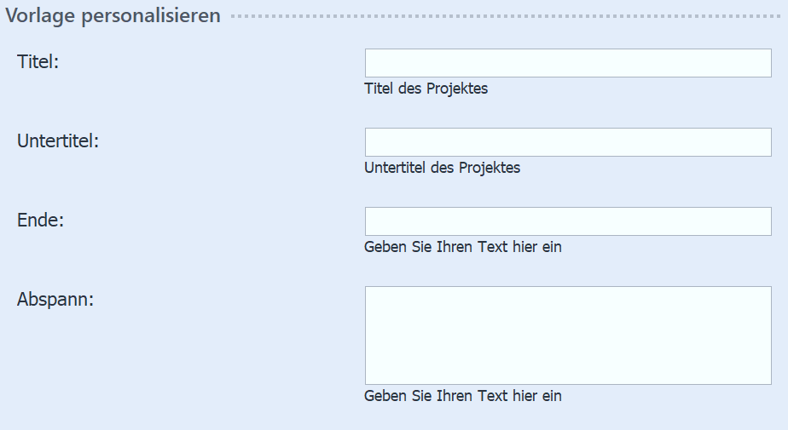Click the hint text below the Ende field
This screenshot has width=788, height=430.
[462, 247]
